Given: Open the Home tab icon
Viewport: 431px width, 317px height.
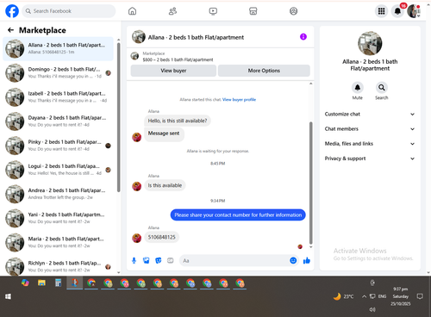Looking at the screenshot, I should 132,11.
